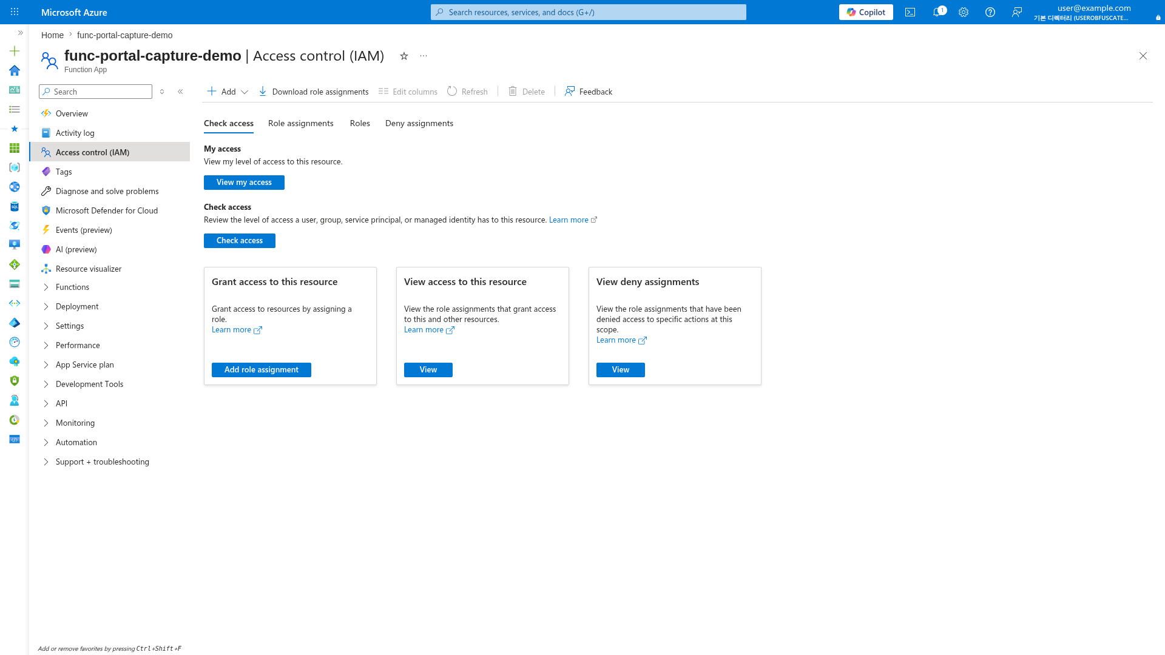This screenshot has width=1165, height=655.
Task: Open the Add dropdown in the toolbar
Action: (228, 92)
